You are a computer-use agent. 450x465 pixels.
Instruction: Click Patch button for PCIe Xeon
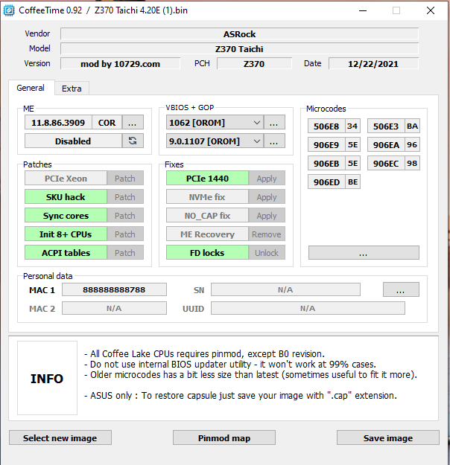pyautogui.click(x=125, y=179)
